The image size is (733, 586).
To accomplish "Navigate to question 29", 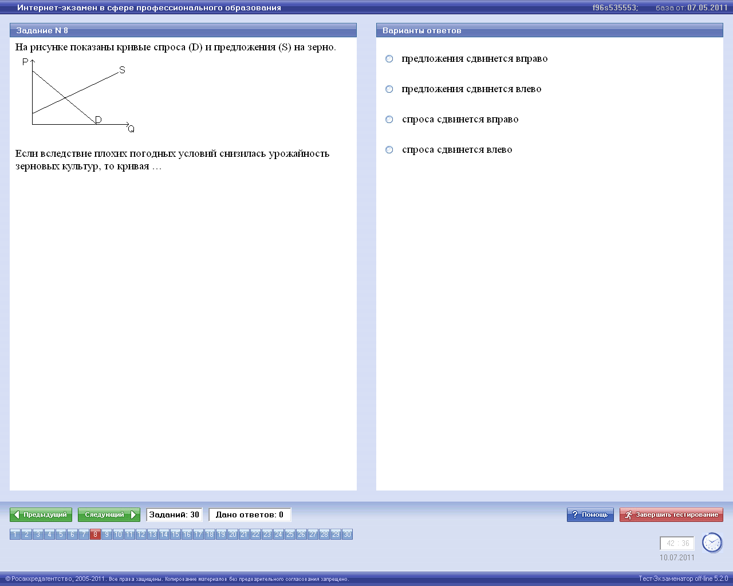I will coord(336,534).
